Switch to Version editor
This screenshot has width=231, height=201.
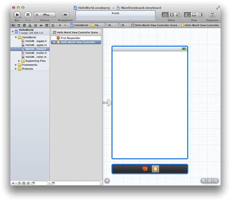[178, 15]
